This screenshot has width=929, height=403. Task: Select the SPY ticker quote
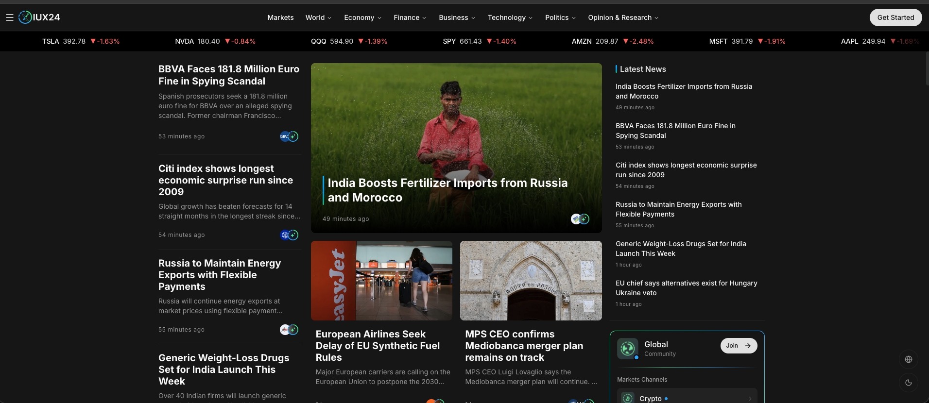pos(480,41)
